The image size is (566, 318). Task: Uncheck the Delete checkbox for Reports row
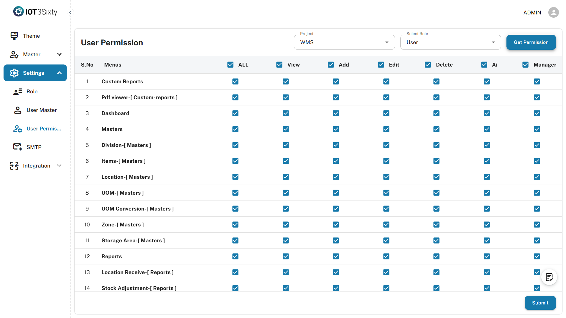click(436, 256)
